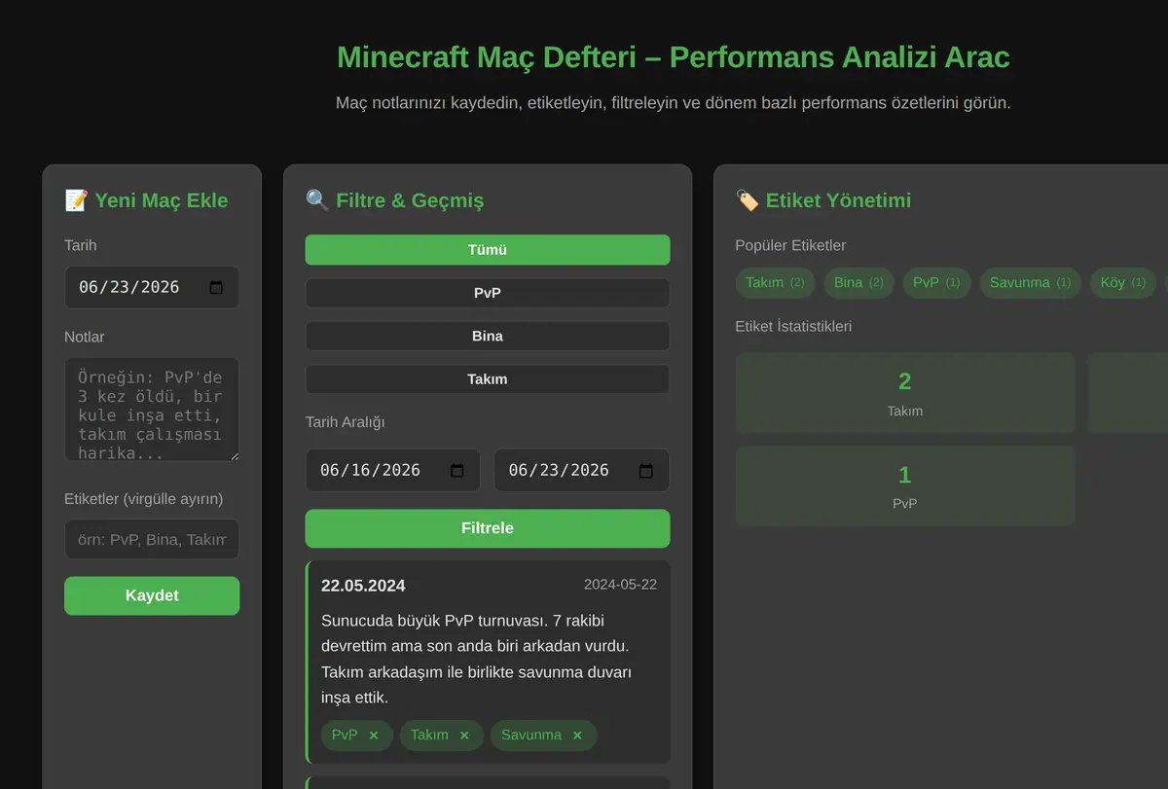Focus the Etiketler tags input field
Image resolution: width=1168 pixels, height=789 pixels.
tap(152, 539)
